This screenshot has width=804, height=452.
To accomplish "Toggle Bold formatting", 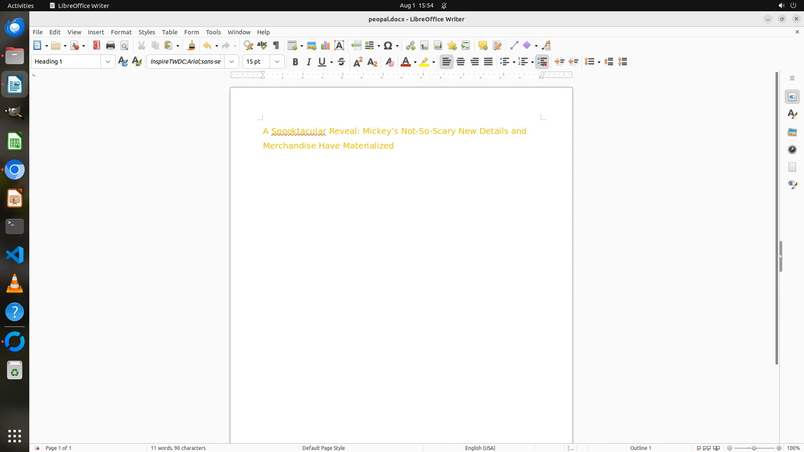I will coord(295,62).
